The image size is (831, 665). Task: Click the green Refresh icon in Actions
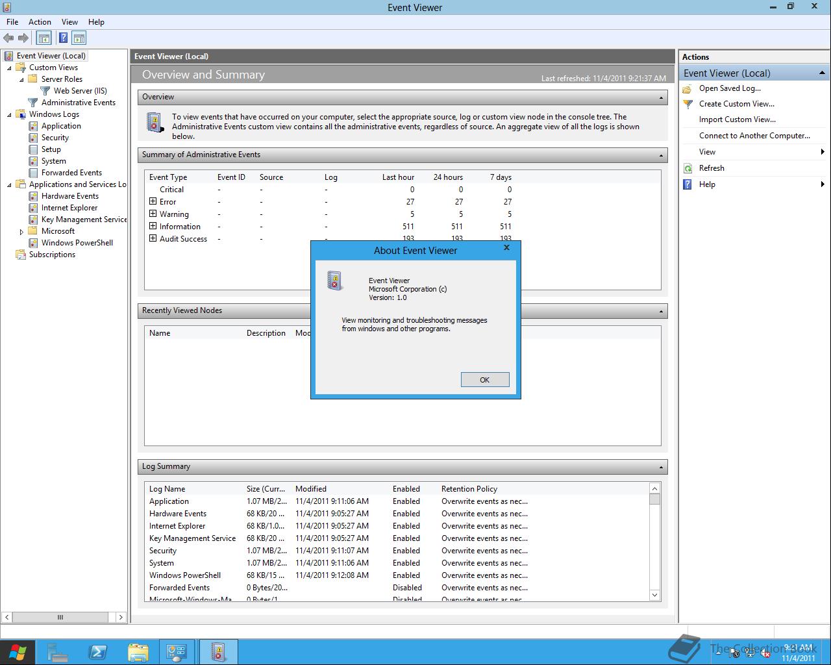[x=688, y=168]
